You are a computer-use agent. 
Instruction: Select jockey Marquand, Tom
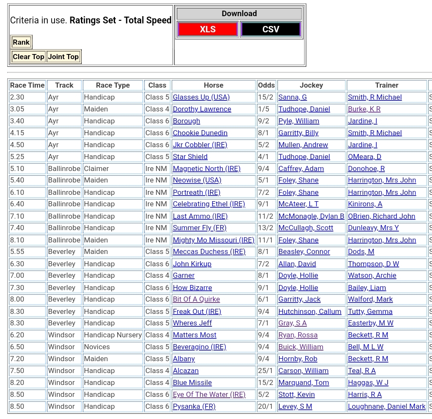(303, 383)
